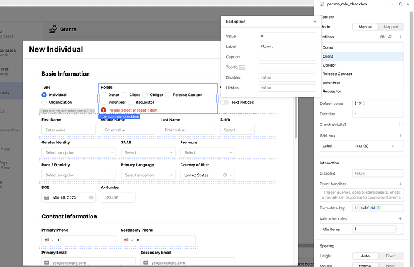The width and height of the screenshot is (414, 267).
Task: Clear the DOB date value
Action: tap(91, 197)
